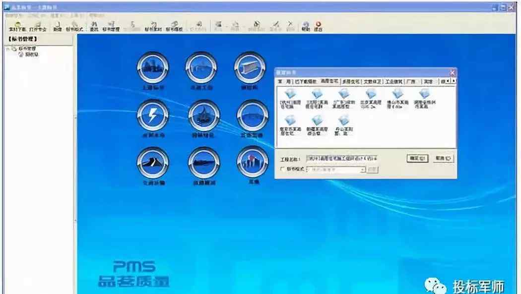This screenshot has height=294, width=521.
Task: Expand the root node in left tree panel
Action: [8, 49]
